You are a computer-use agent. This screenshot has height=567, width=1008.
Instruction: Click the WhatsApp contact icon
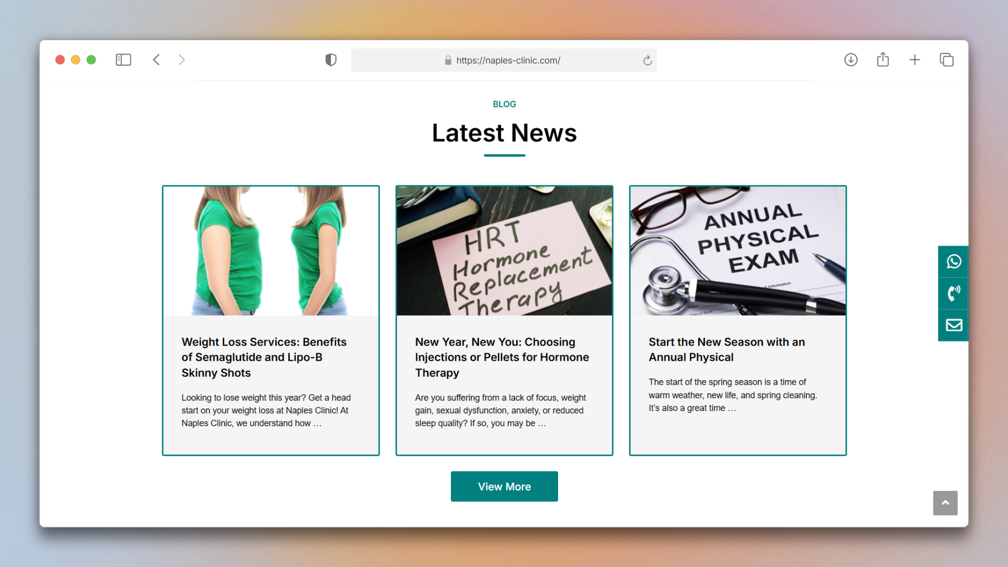(953, 261)
